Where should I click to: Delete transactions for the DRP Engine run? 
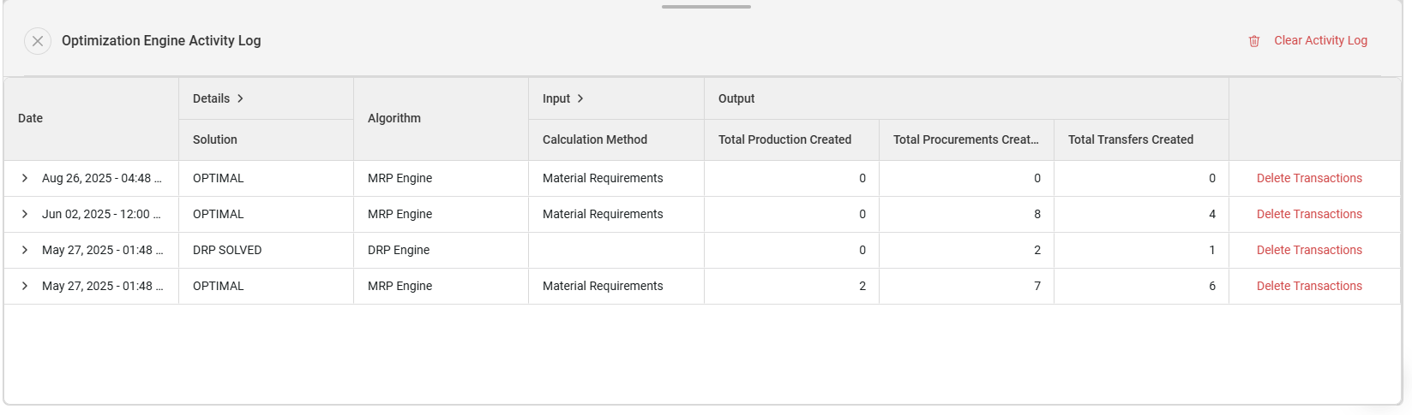(1309, 250)
